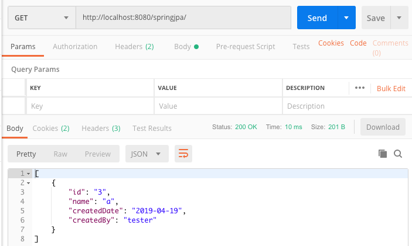Click the Send button
This screenshot has width=412, height=246.
(x=317, y=18)
